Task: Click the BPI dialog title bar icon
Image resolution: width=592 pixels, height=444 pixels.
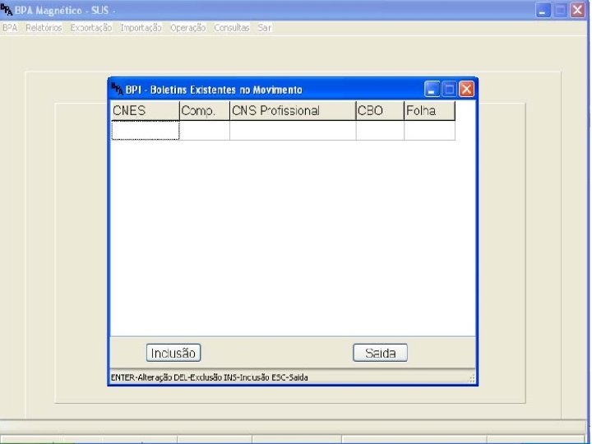Action: point(117,89)
